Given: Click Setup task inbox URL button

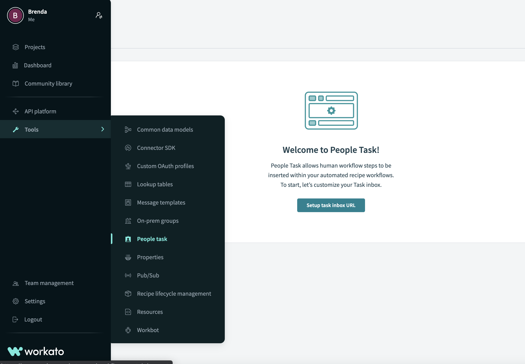Looking at the screenshot, I should (x=331, y=205).
